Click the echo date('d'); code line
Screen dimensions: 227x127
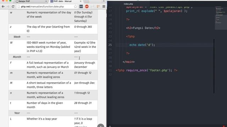click(x=142, y=45)
